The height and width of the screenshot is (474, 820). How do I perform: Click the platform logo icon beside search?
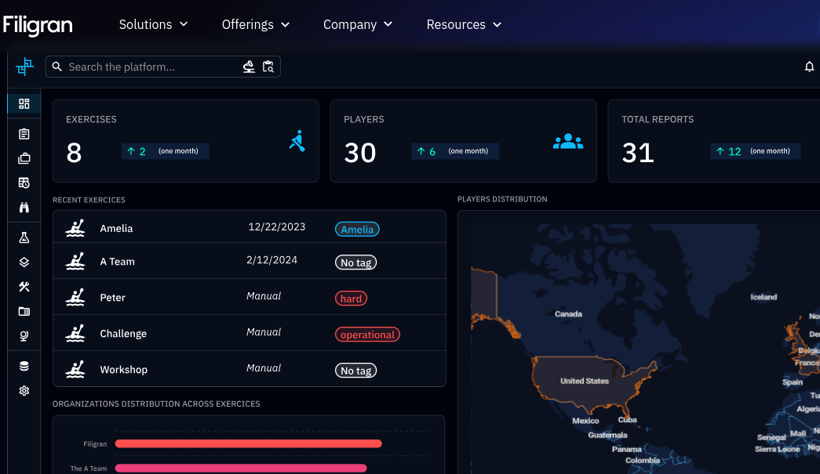(x=24, y=67)
